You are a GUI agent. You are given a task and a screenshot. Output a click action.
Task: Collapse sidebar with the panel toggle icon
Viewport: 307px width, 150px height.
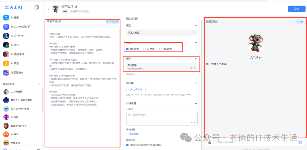pos(37,7)
